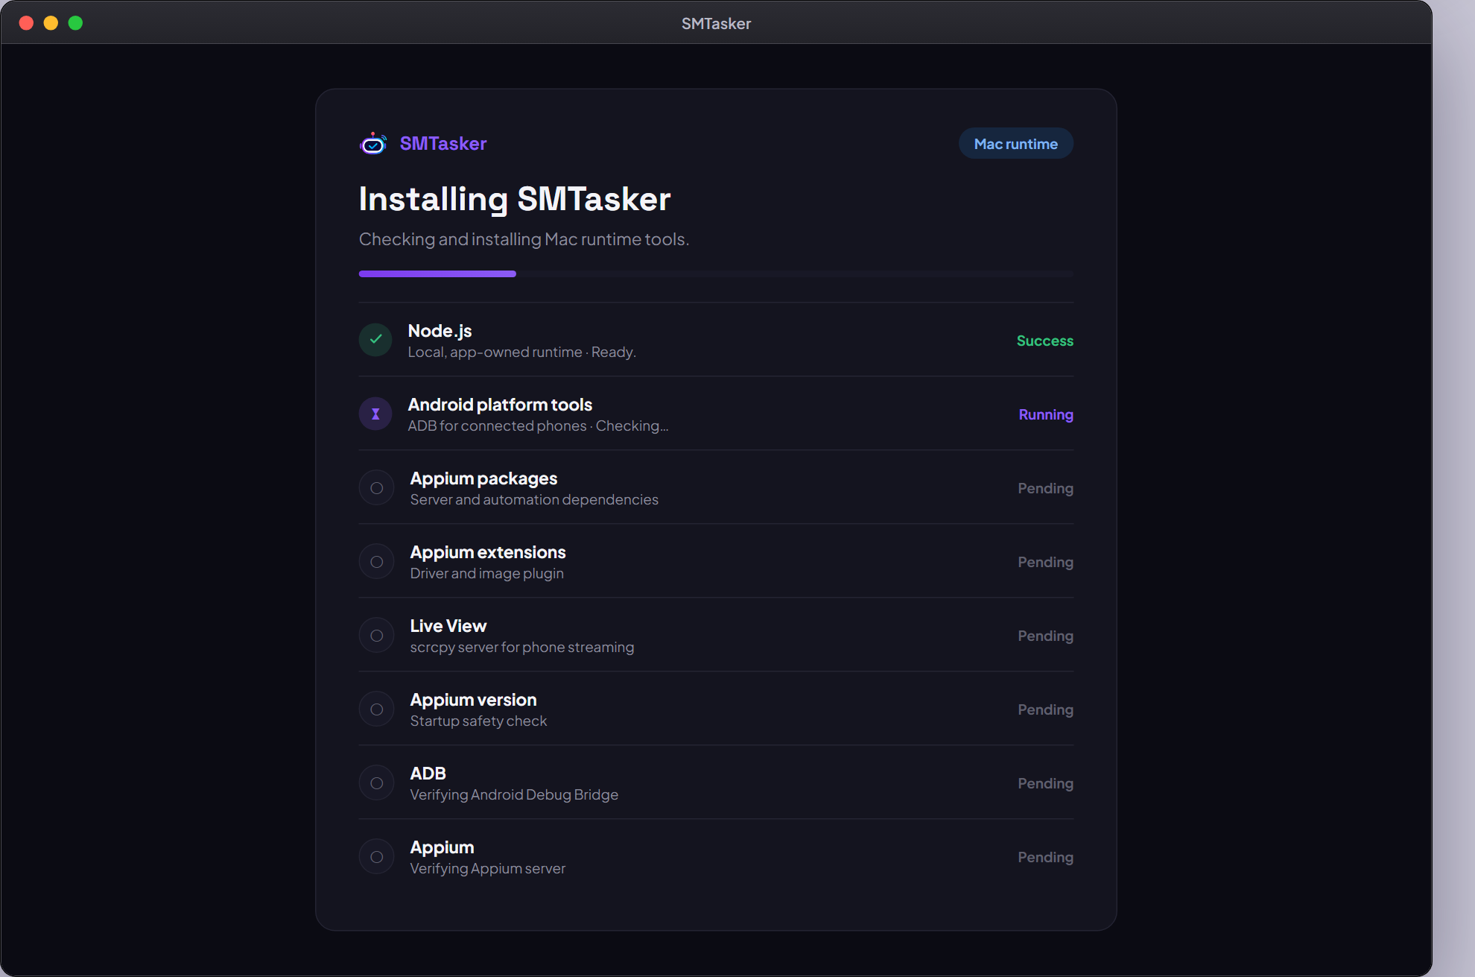This screenshot has width=1475, height=977.
Task: Minimize the window with the yellow button
Action: (51, 23)
